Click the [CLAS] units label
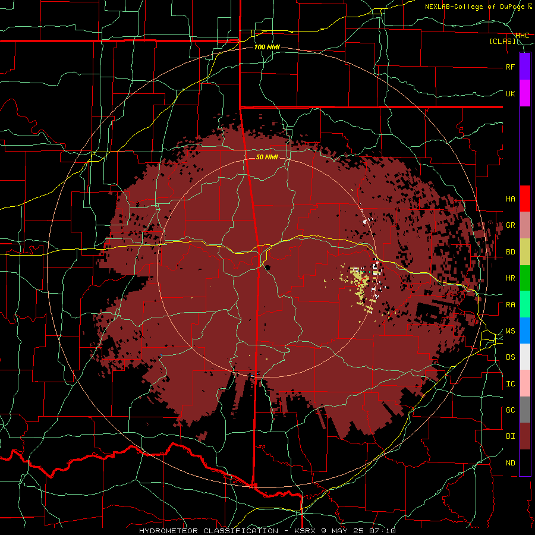Viewport: 535px width, 535px height. [x=502, y=42]
